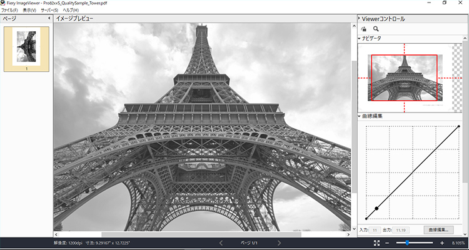Select the pan hand tool
The width and height of the screenshot is (469, 250).
365,29
